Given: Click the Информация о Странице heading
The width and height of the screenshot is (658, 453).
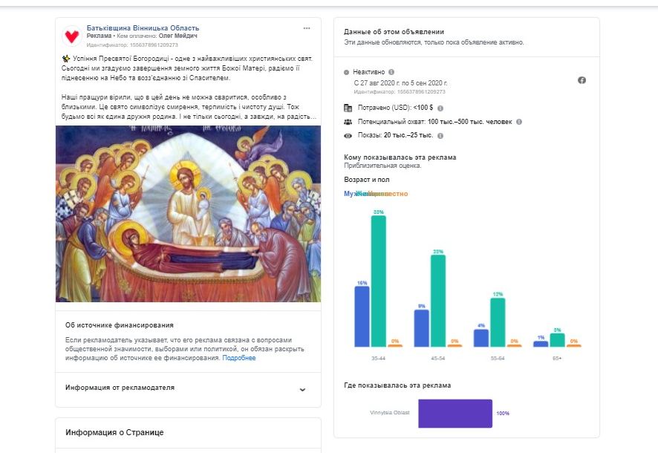Looking at the screenshot, I should 114,432.
